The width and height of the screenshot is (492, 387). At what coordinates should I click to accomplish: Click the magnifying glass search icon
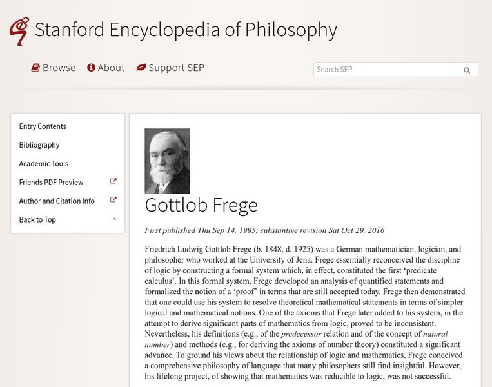click(x=467, y=70)
